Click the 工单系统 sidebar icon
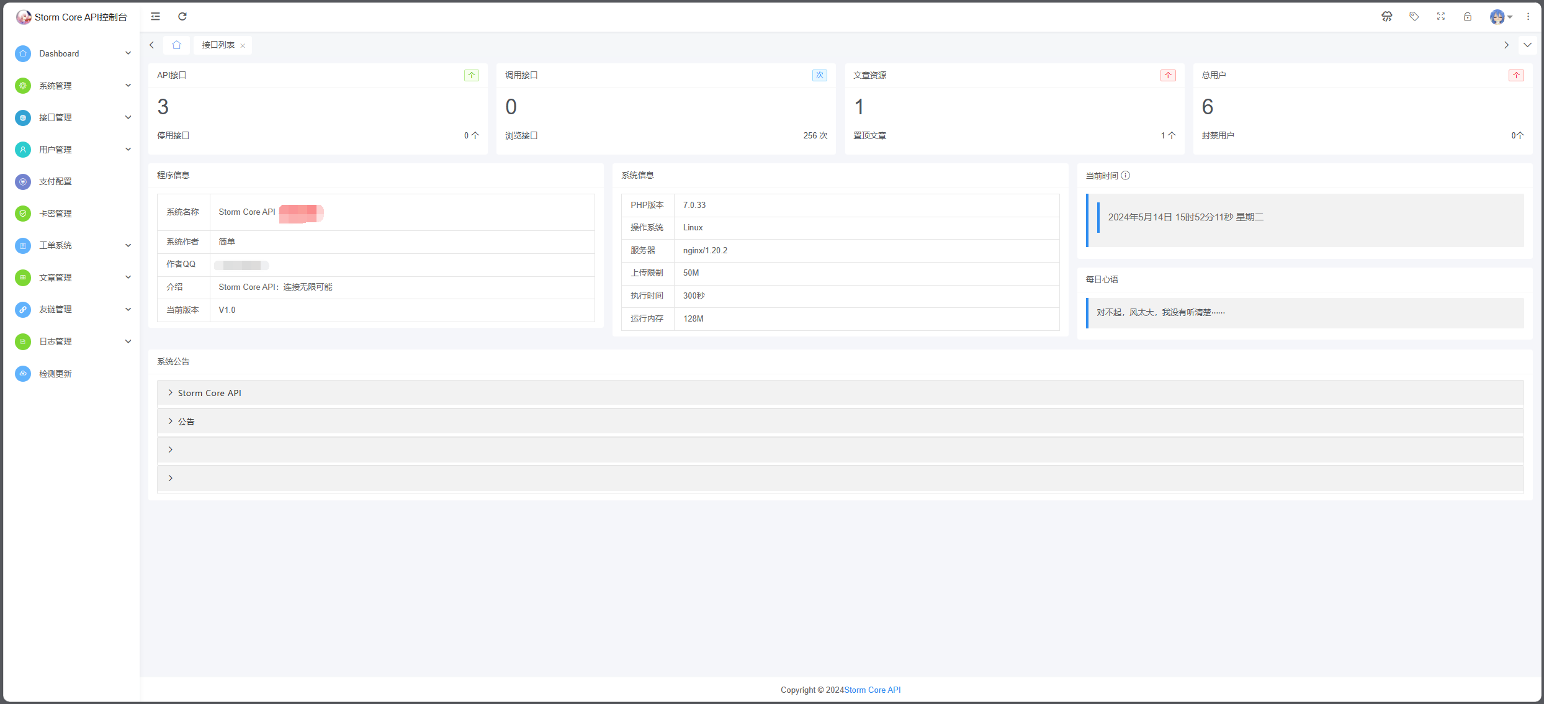Viewport: 1544px width, 704px height. [22, 245]
